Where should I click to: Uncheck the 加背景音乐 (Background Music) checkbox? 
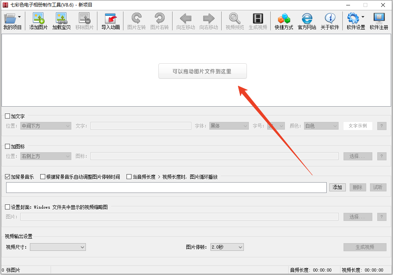(x=8, y=177)
